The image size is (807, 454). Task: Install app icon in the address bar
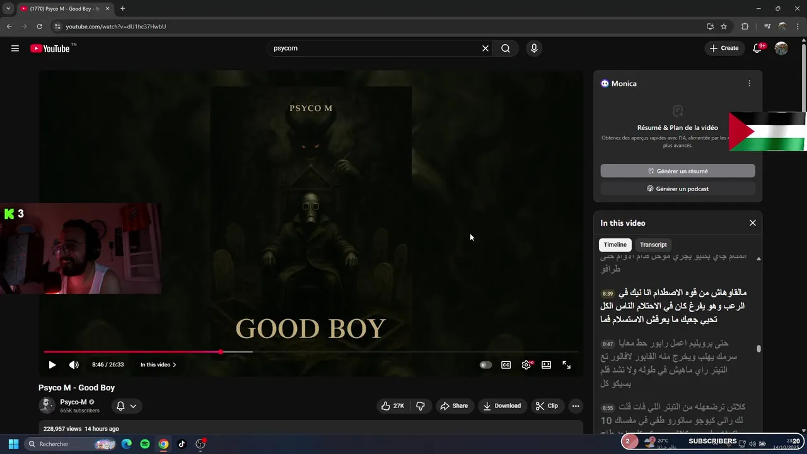pos(710,26)
